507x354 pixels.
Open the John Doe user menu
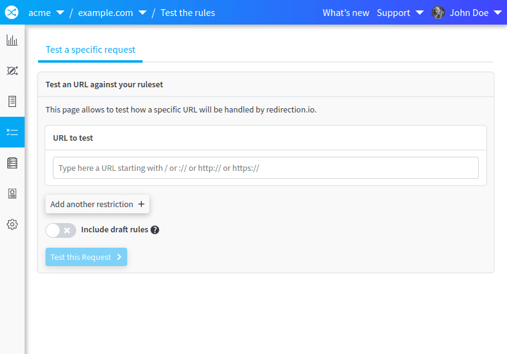[475, 13]
